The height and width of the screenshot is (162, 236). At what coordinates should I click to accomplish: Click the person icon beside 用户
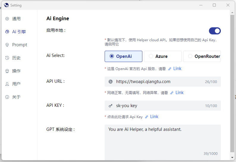pos(7,84)
